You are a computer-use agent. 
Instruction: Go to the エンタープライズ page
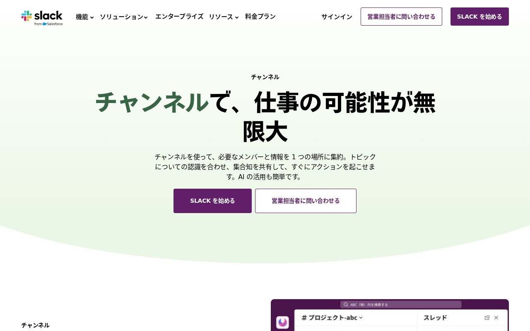[x=179, y=17]
